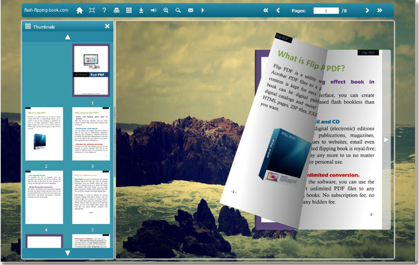419x265 pixels.
Task: Click the Thumbnails panel header grid icon
Action: (28, 26)
